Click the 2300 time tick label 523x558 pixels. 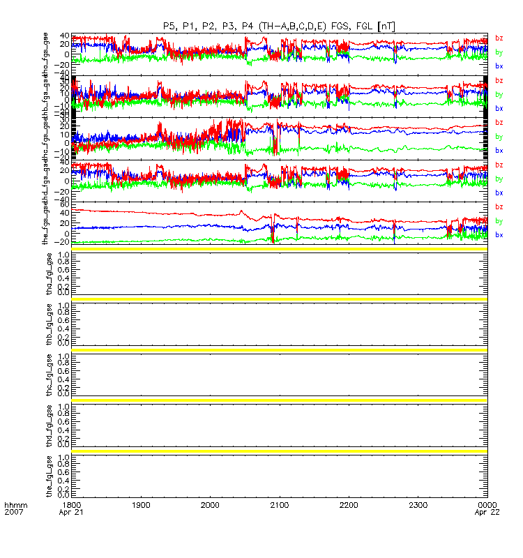[x=418, y=505]
